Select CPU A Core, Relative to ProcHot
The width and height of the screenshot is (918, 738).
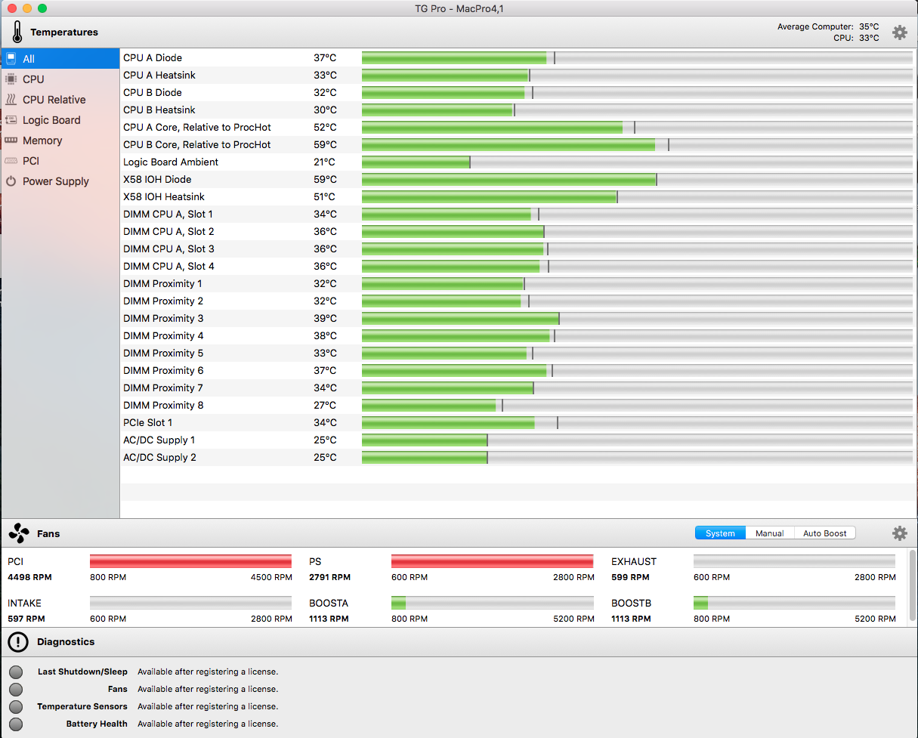click(x=518, y=127)
